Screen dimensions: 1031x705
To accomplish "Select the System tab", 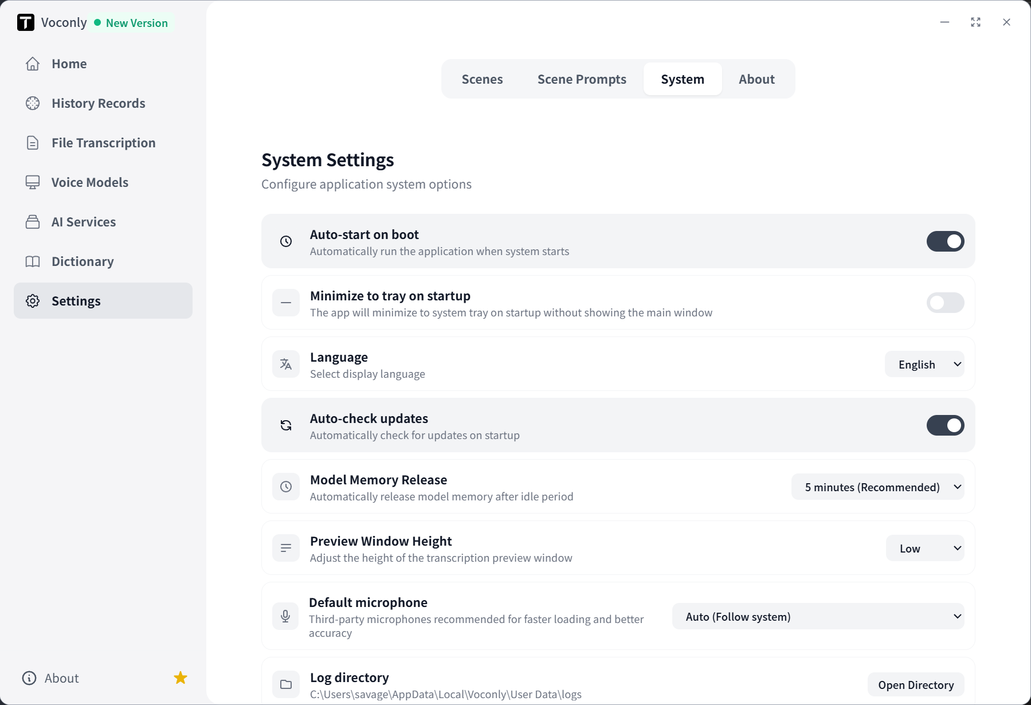I will pyautogui.click(x=683, y=79).
